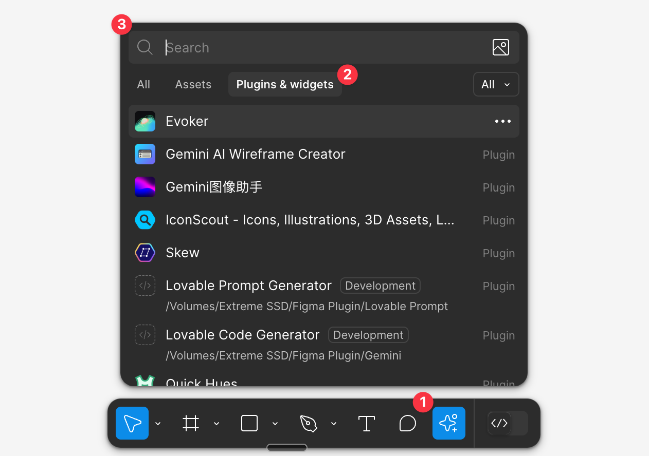Run the Skew plugin

[x=324, y=253]
